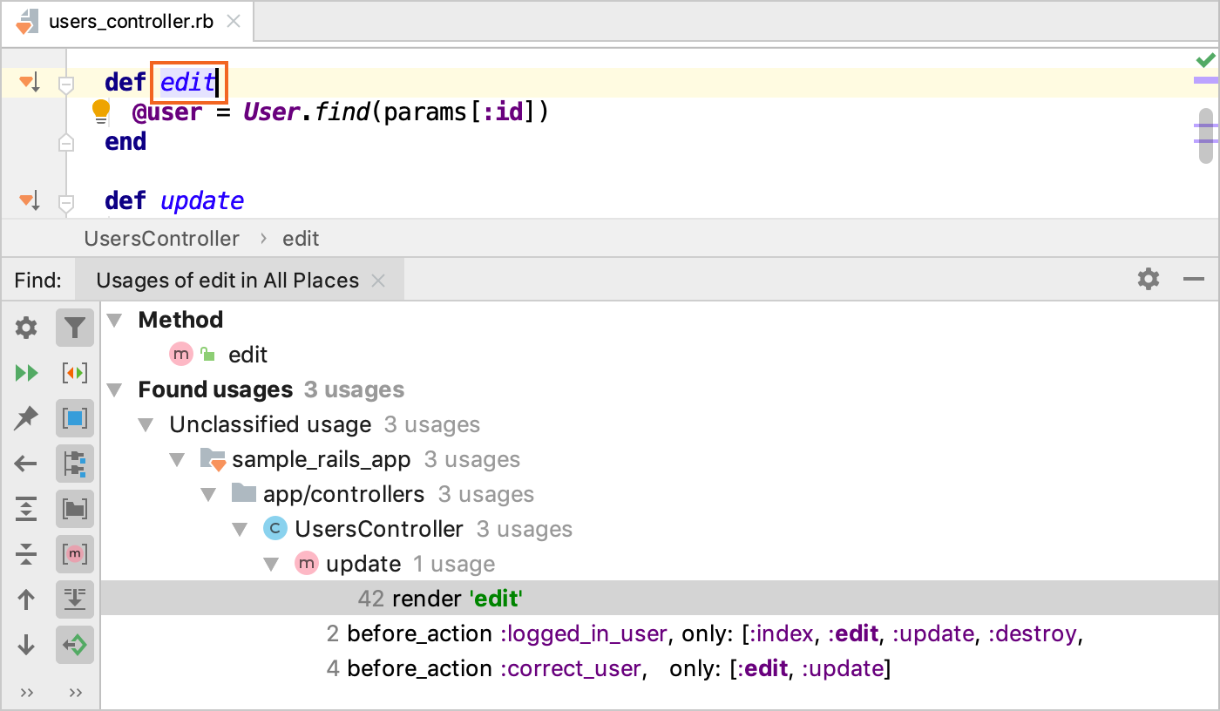Screen dimensions: 1220x711
Task: Click fold end marker beside end
Action: pyautogui.click(x=65, y=143)
